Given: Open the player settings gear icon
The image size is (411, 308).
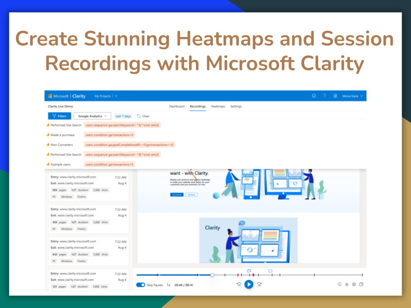Looking at the screenshot, I should point(353,284).
